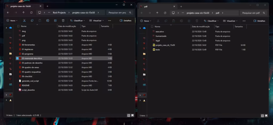The height and width of the screenshot is (125, 273).
Task: Open Classificar dropdown in pdf window
Action: (211, 21)
